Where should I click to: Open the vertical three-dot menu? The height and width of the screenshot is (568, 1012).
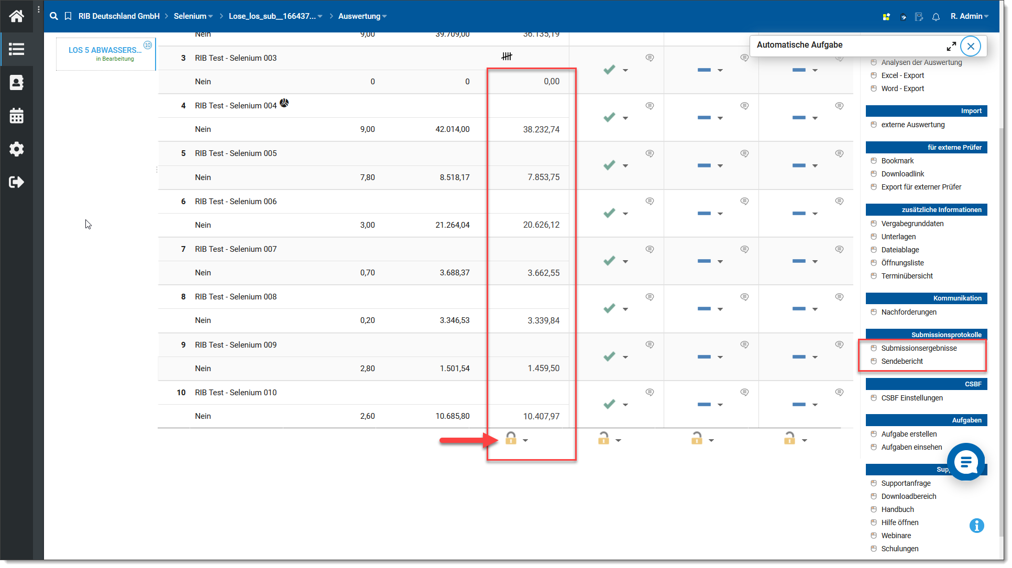click(38, 9)
